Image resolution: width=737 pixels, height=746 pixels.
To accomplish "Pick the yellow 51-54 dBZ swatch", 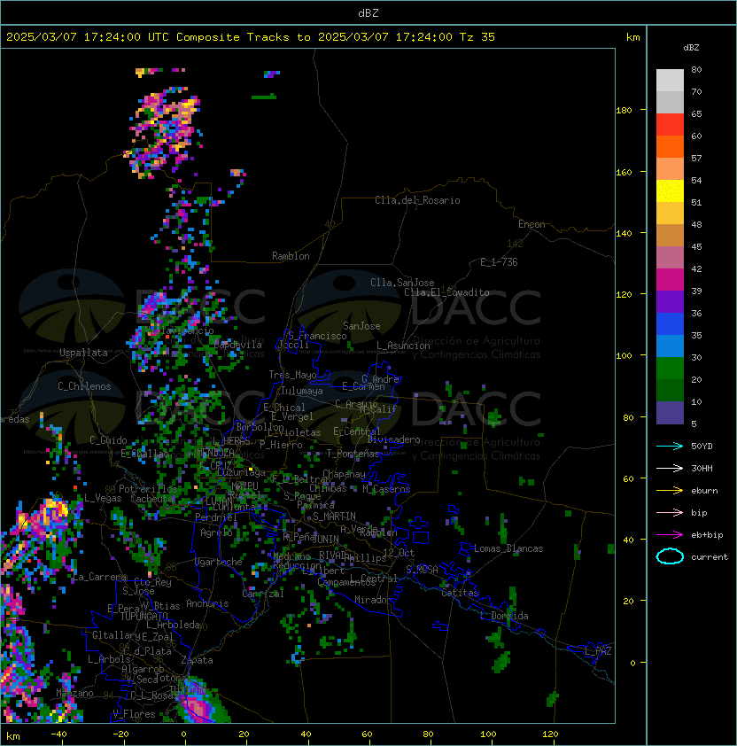I will click(x=670, y=191).
